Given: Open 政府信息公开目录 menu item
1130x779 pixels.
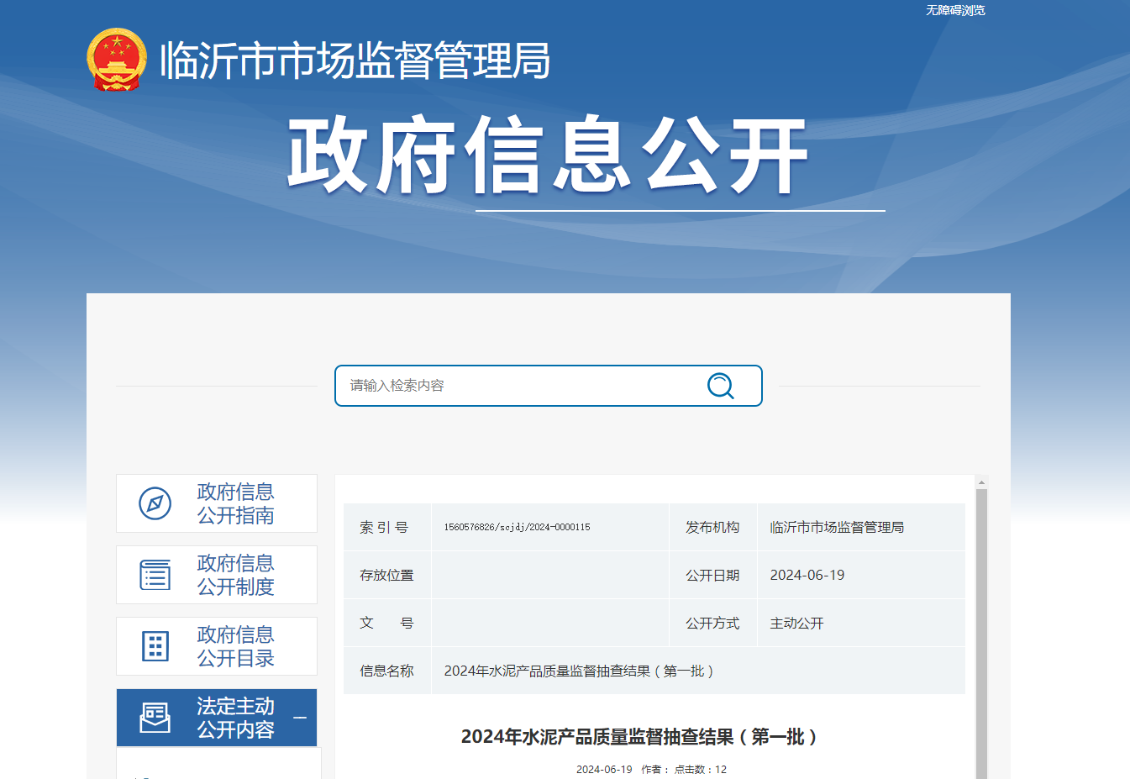Looking at the screenshot, I should 217,646.
